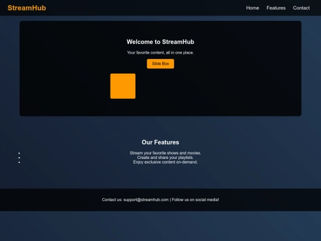Select the Welcome to StreamHub heading

pyautogui.click(x=160, y=42)
